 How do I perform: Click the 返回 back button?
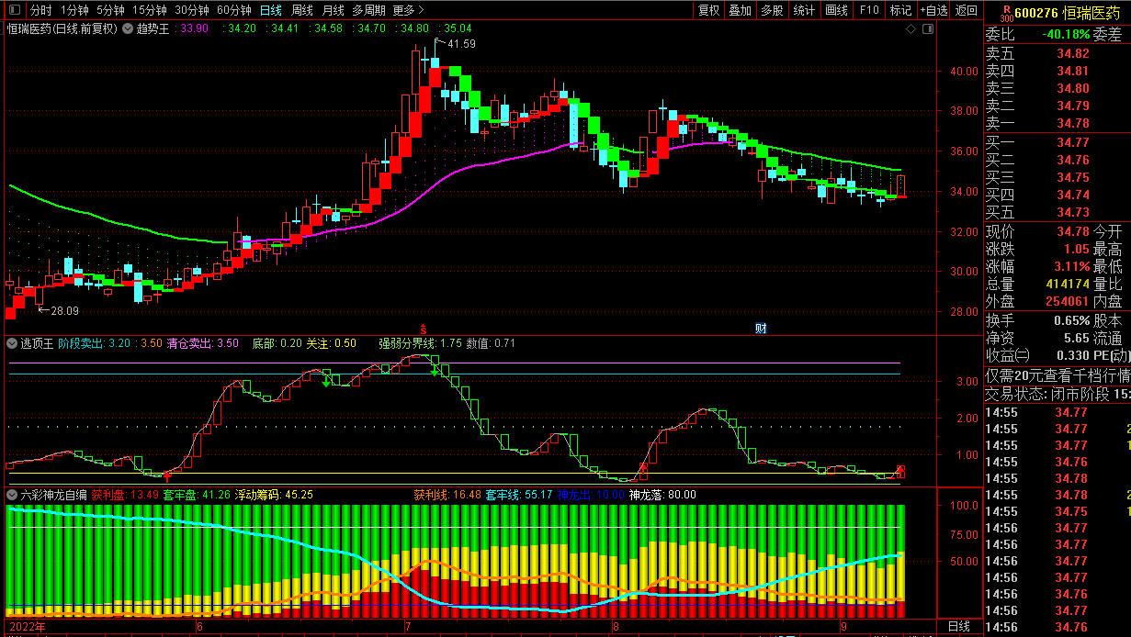(x=967, y=11)
